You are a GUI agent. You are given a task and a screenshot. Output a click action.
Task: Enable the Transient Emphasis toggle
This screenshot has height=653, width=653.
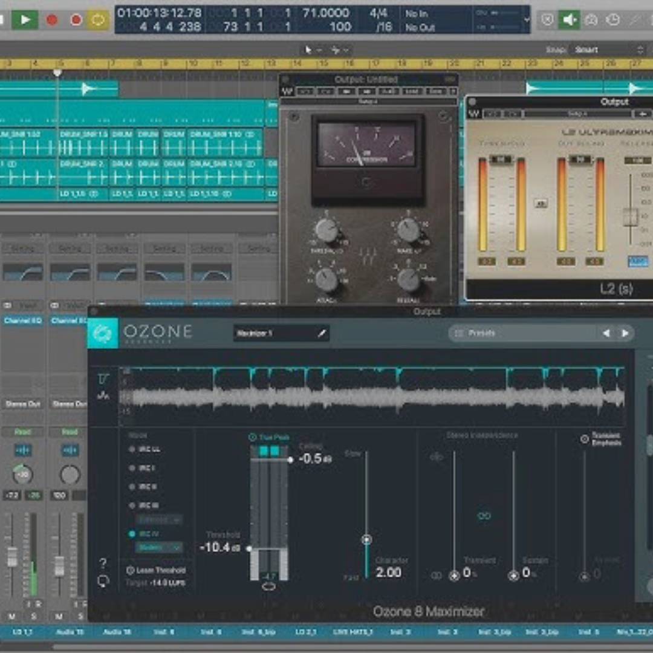point(585,440)
